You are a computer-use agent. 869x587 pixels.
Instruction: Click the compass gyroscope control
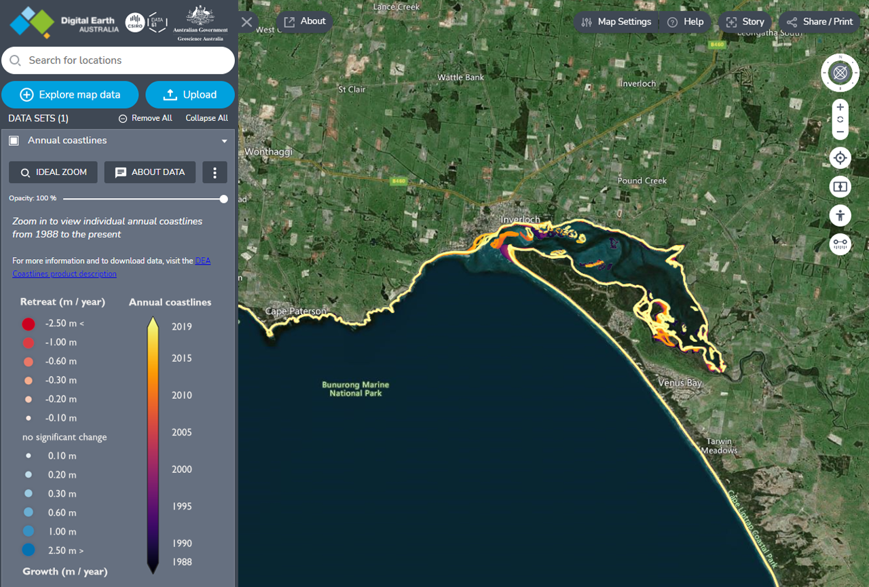[x=840, y=73]
